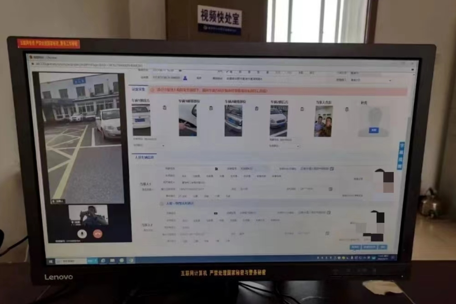The height and width of the screenshot is (304, 456).
Task: Open the dropdown at the top-right of the form
Action: point(371,80)
